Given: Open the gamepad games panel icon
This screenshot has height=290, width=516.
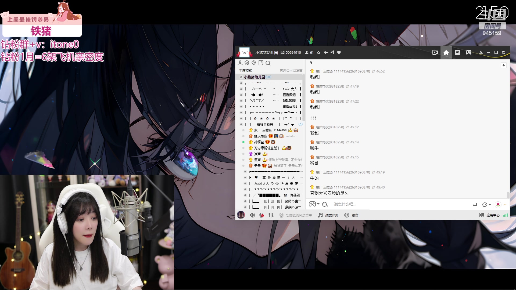Looking at the screenshot, I should 469,52.
